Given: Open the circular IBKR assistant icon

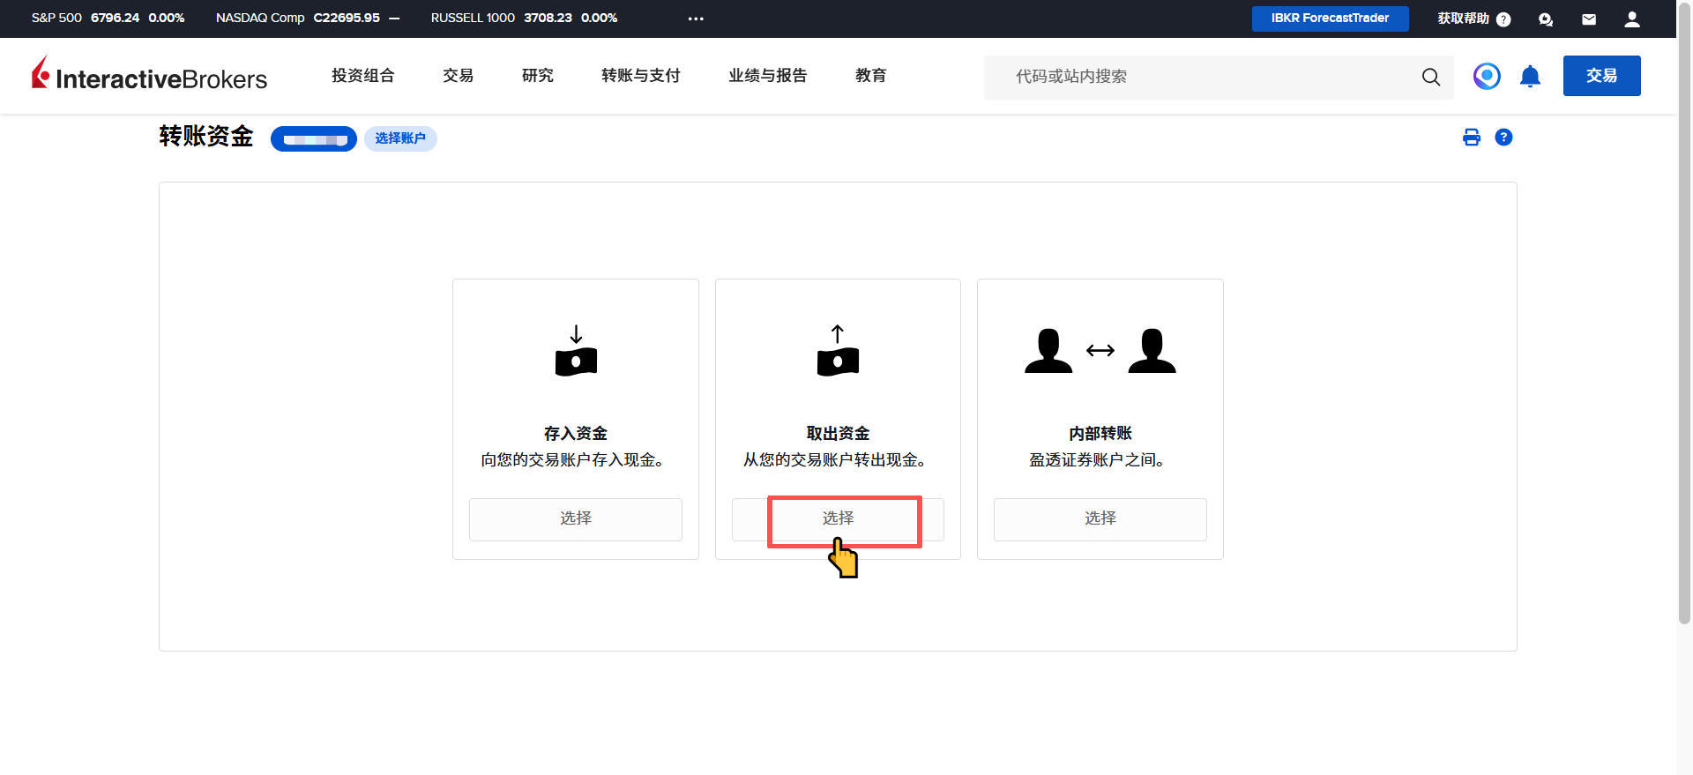Looking at the screenshot, I should click(x=1487, y=77).
